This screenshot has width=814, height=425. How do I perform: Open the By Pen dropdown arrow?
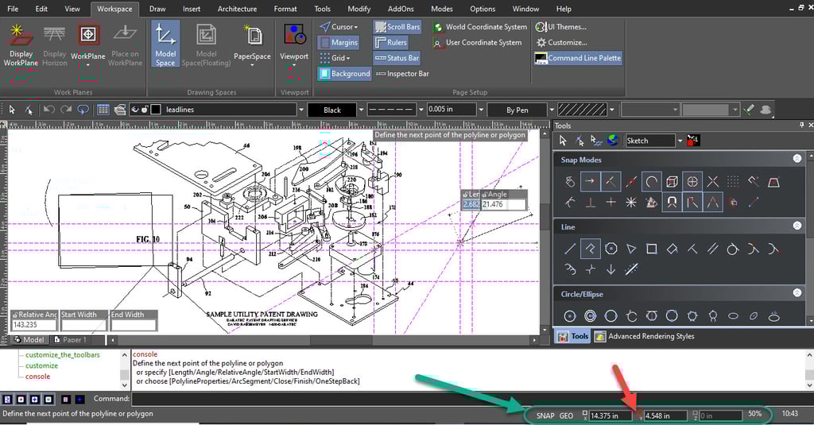(x=552, y=110)
